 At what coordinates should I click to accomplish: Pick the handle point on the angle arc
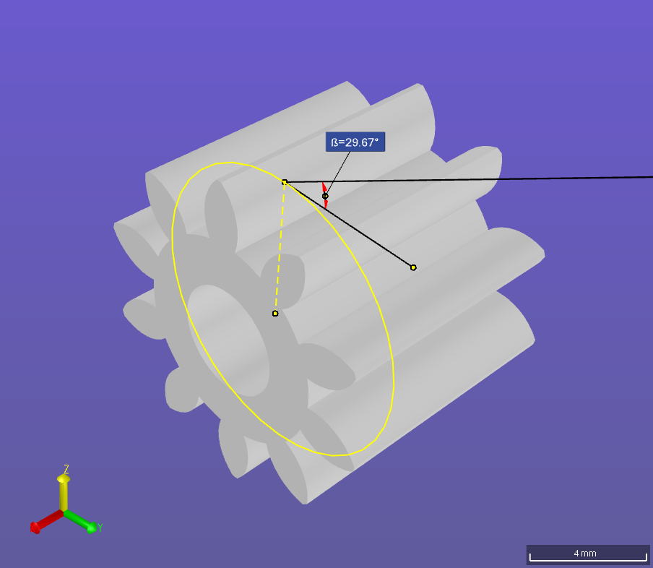[x=325, y=196]
